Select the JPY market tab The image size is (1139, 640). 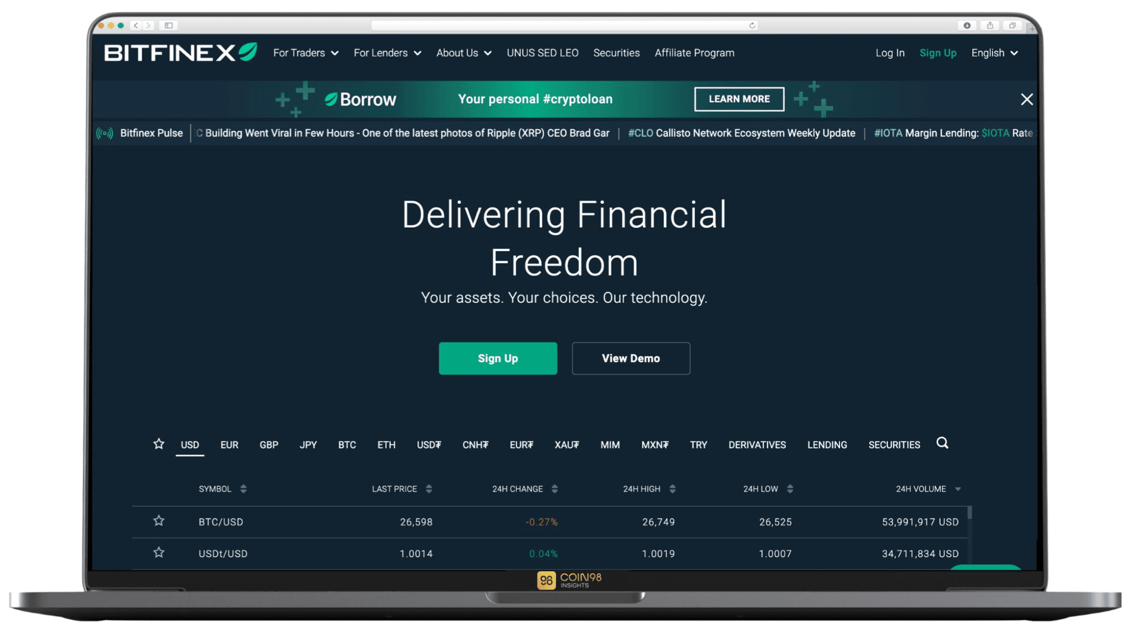tap(308, 445)
